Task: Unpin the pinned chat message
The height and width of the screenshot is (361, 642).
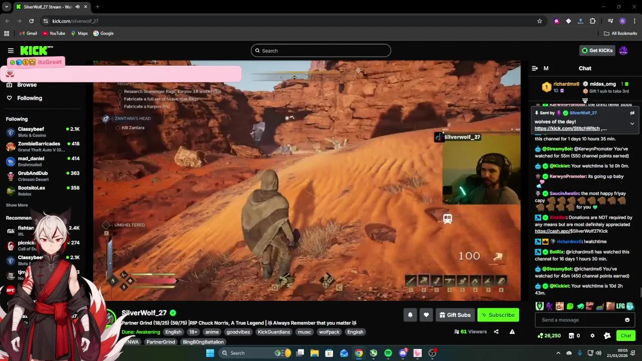Action: click(632, 113)
